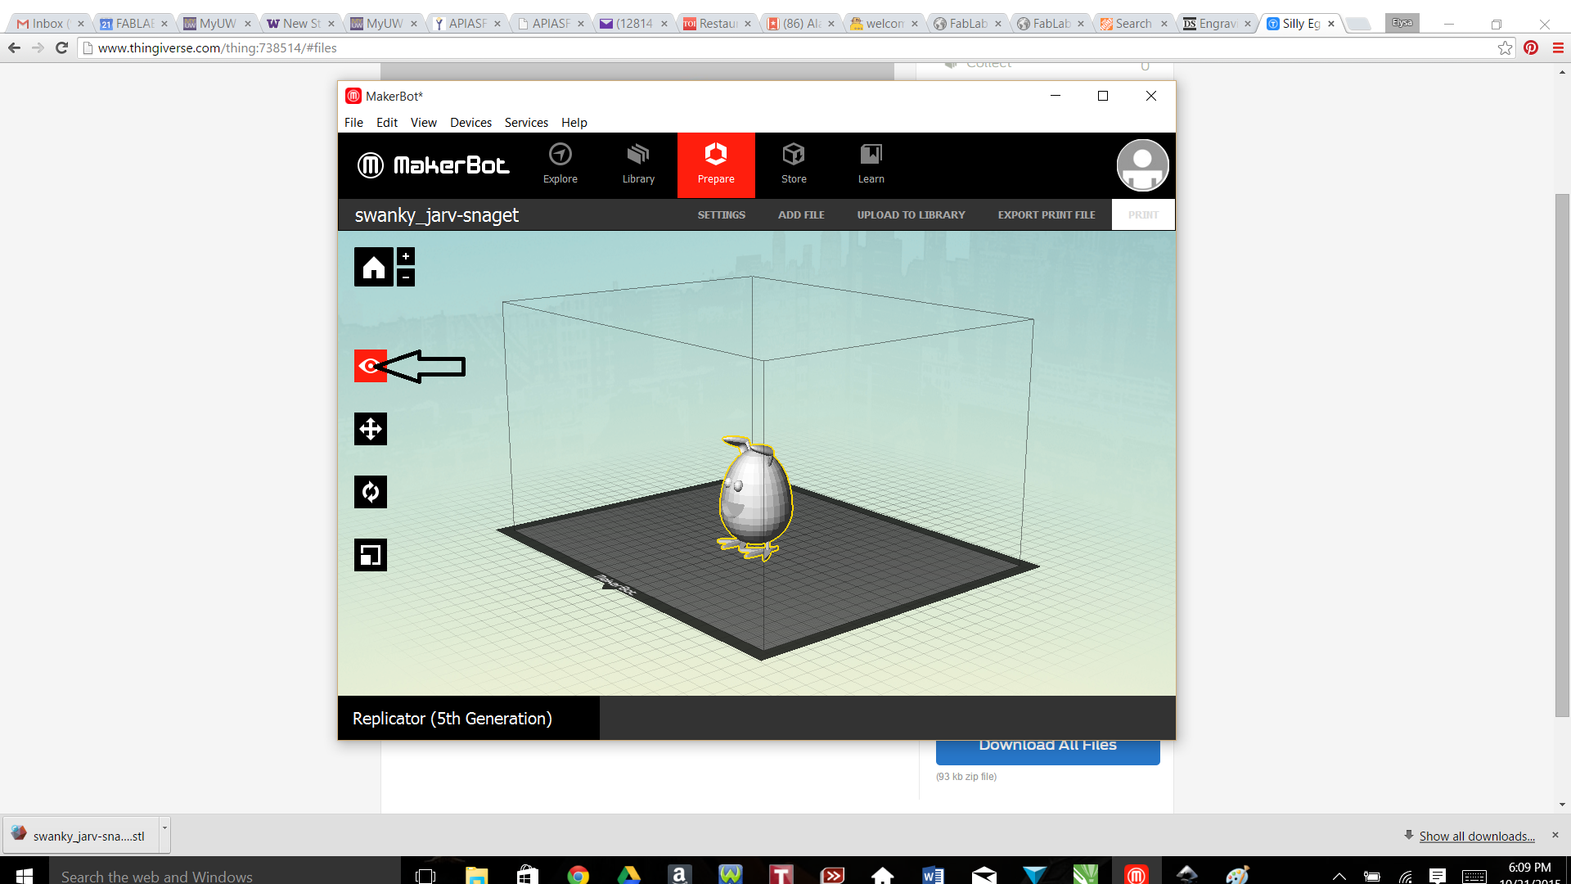
Task: Click Show all downloads link
Action: tap(1475, 836)
